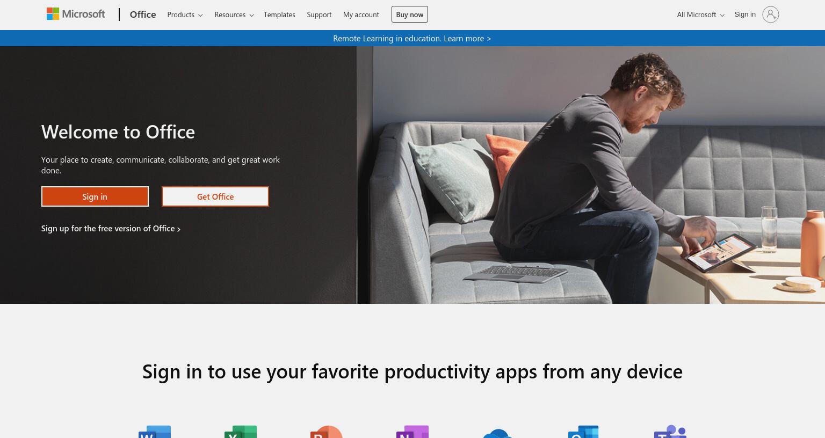
Task: Open Remote Learning in education banner
Action: [x=412, y=38]
